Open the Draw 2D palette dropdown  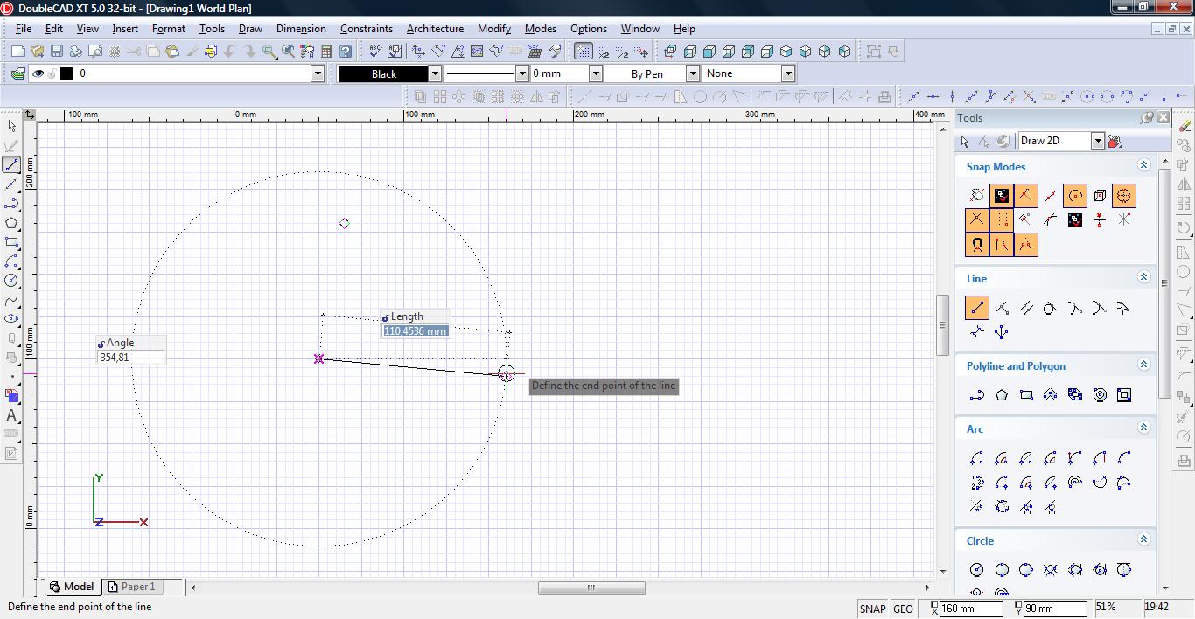[x=1097, y=141]
